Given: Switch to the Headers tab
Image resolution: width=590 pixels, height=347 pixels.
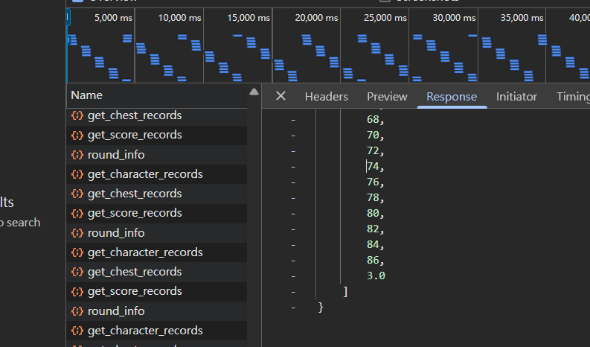Looking at the screenshot, I should click(x=326, y=97).
